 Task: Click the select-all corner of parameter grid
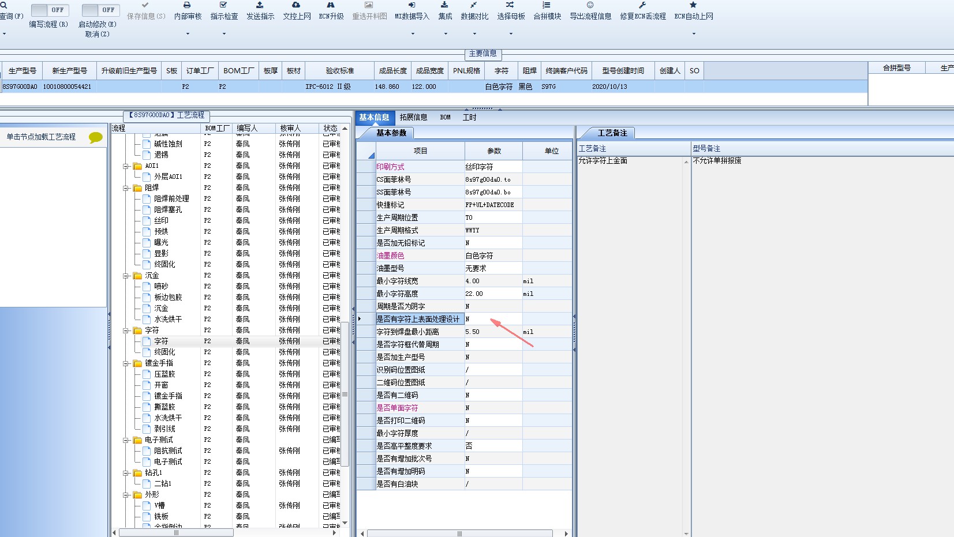coord(366,151)
